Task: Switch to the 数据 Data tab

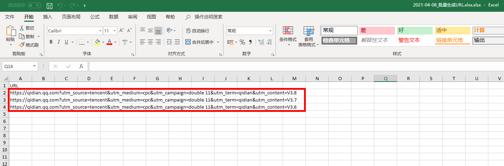Action: coord(114,17)
